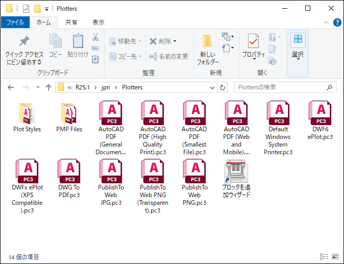Select AutoCAD PDF (Smallest File).pc3
This screenshot has width=344, height=264.
point(194,128)
